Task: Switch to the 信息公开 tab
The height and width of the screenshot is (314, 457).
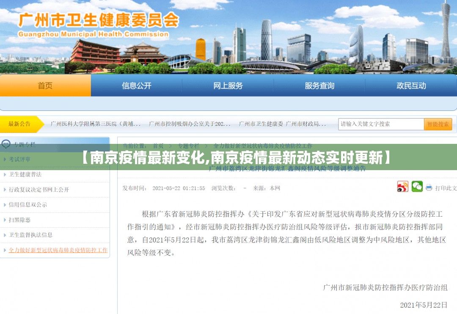Action: point(136,86)
